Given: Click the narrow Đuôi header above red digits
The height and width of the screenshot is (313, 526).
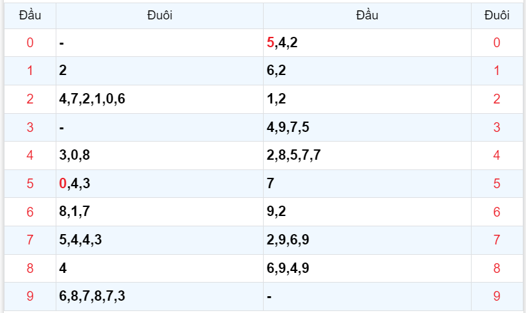Looking at the screenshot, I should point(497,16).
